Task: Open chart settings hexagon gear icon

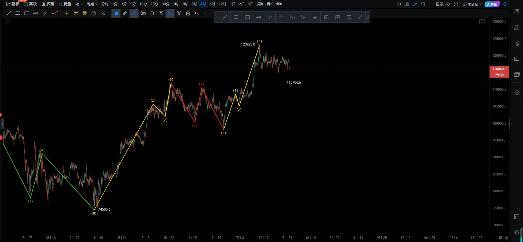Action: point(448,4)
